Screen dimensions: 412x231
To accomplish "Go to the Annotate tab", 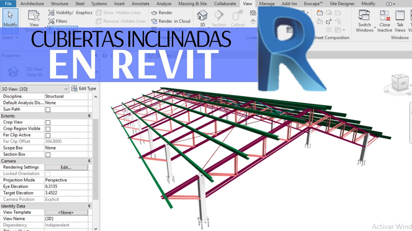I will 141,4.
